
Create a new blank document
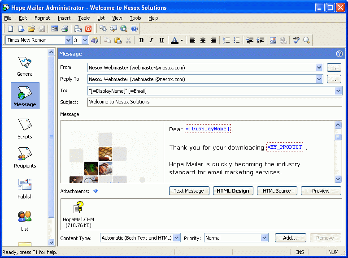[x=11, y=29]
